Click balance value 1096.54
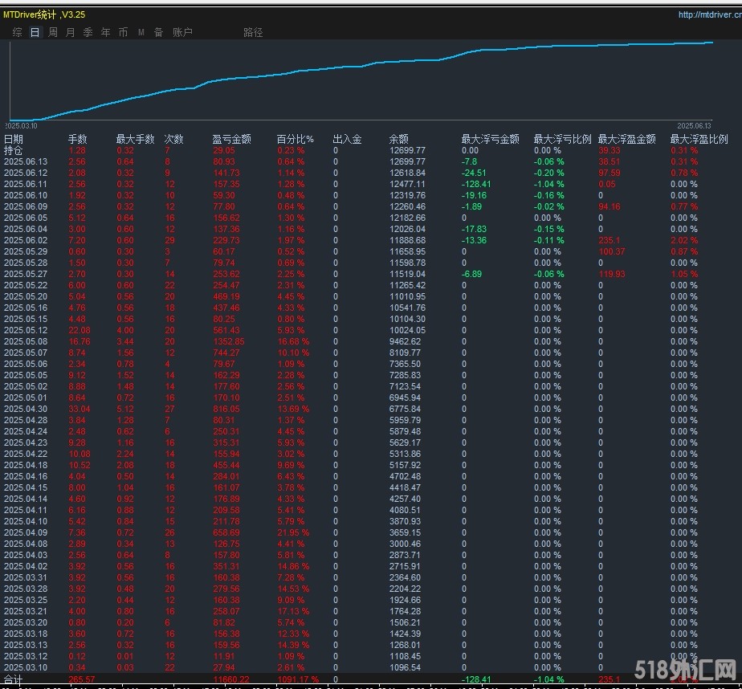Screen dimensions: 742x689 point(405,667)
